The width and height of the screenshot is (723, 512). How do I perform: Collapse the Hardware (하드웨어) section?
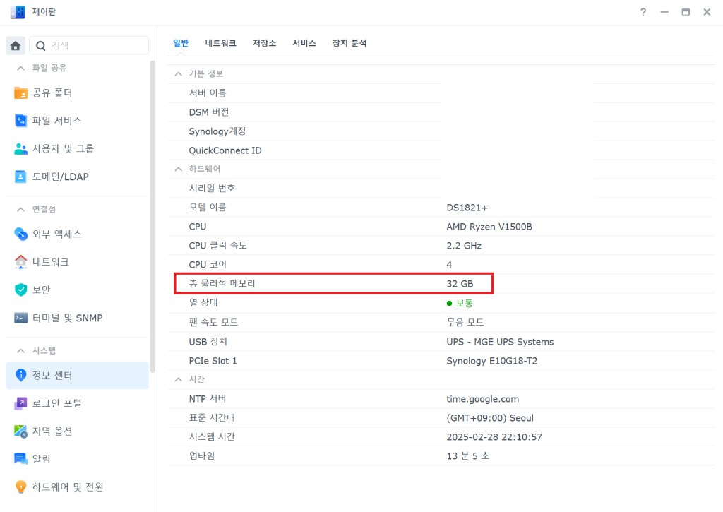point(179,169)
